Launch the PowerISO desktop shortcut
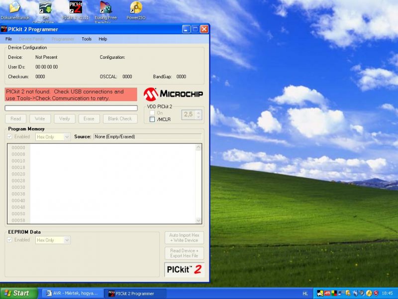 tap(136, 10)
